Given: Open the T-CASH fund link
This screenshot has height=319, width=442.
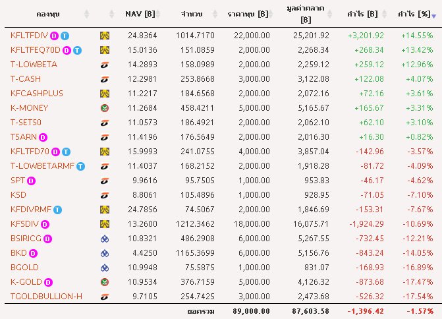Looking at the screenshot, I should pyautogui.click(x=26, y=79).
